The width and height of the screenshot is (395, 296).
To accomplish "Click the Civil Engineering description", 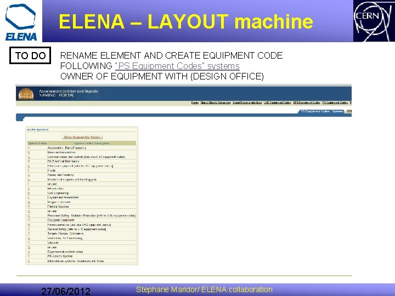I will (x=58, y=193).
